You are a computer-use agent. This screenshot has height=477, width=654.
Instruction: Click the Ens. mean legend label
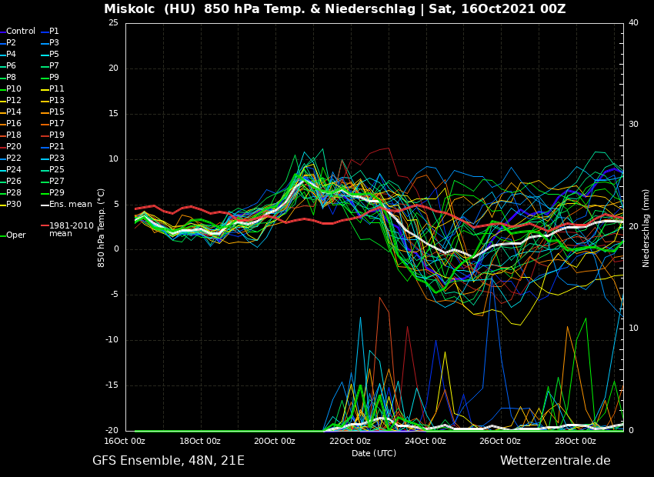pos(70,205)
